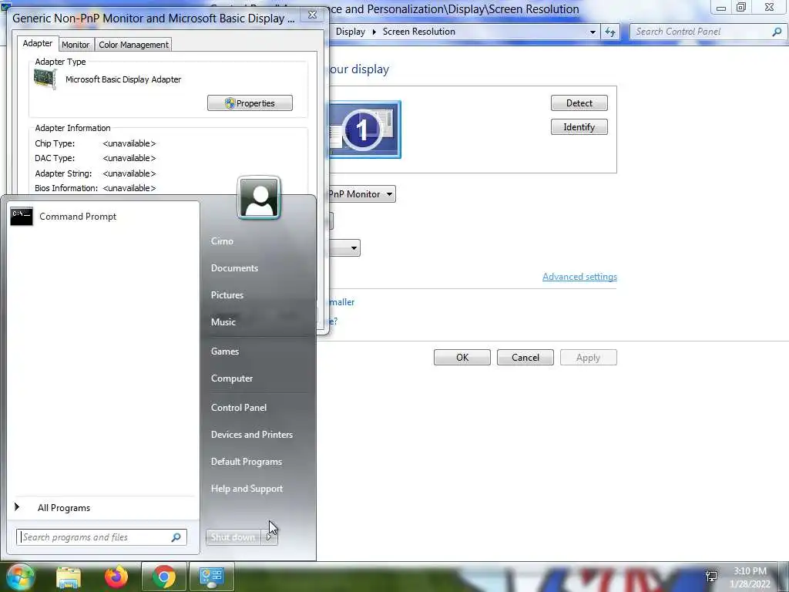
Task: Click adapter Properties button
Action: pyautogui.click(x=250, y=103)
